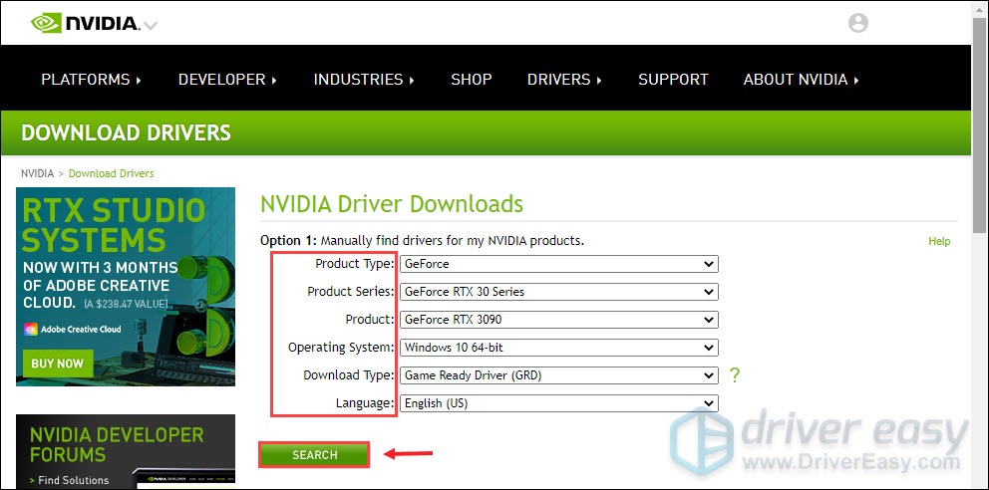Go to the SHOP page
This screenshot has height=490, width=989.
(x=472, y=80)
